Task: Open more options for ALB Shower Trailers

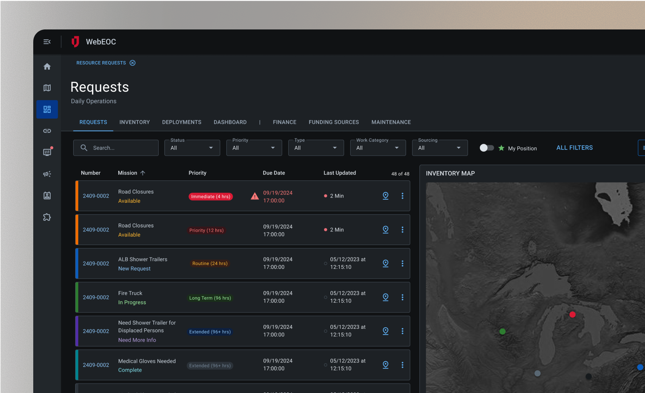Action: coord(402,264)
